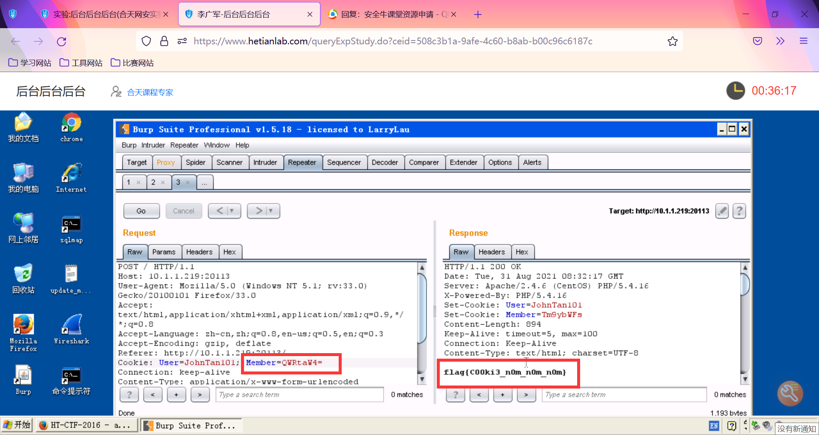This screenshot has width=819, height=435.
Task: Click the Cancel button
Action: click(x=183, y=211)
